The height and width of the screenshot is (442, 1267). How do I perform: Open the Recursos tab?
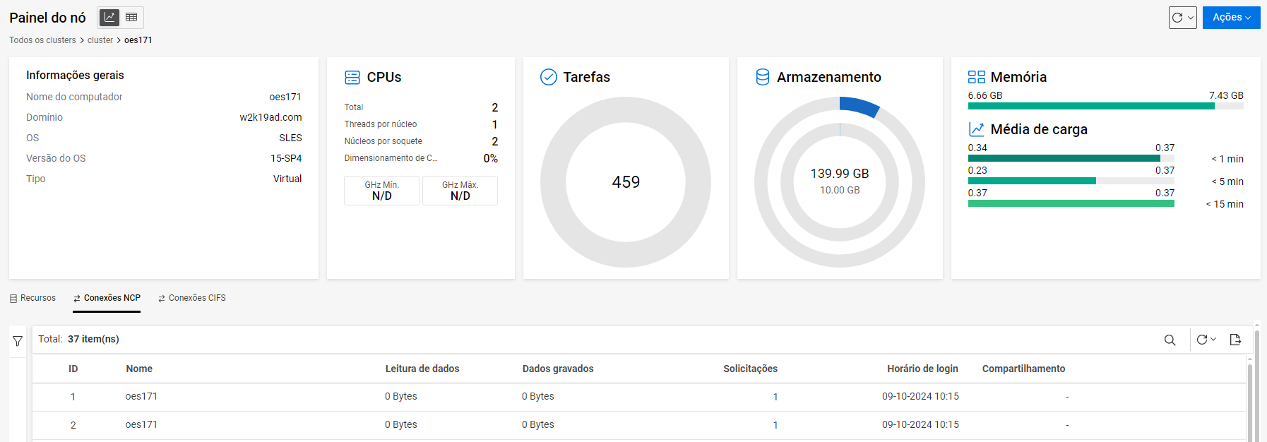(32, 298)
